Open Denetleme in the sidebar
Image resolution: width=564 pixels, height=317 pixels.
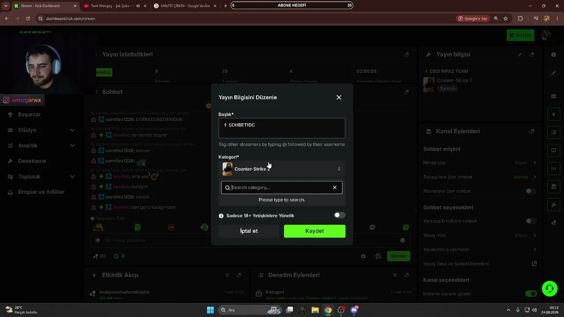click(32, 161)
